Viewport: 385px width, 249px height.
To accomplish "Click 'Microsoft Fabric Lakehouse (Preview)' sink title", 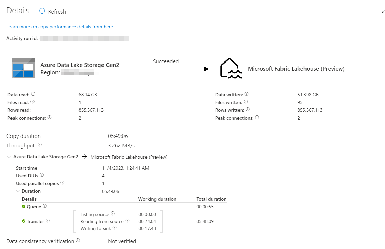I will pyautogui.click(x=296, y=69).
